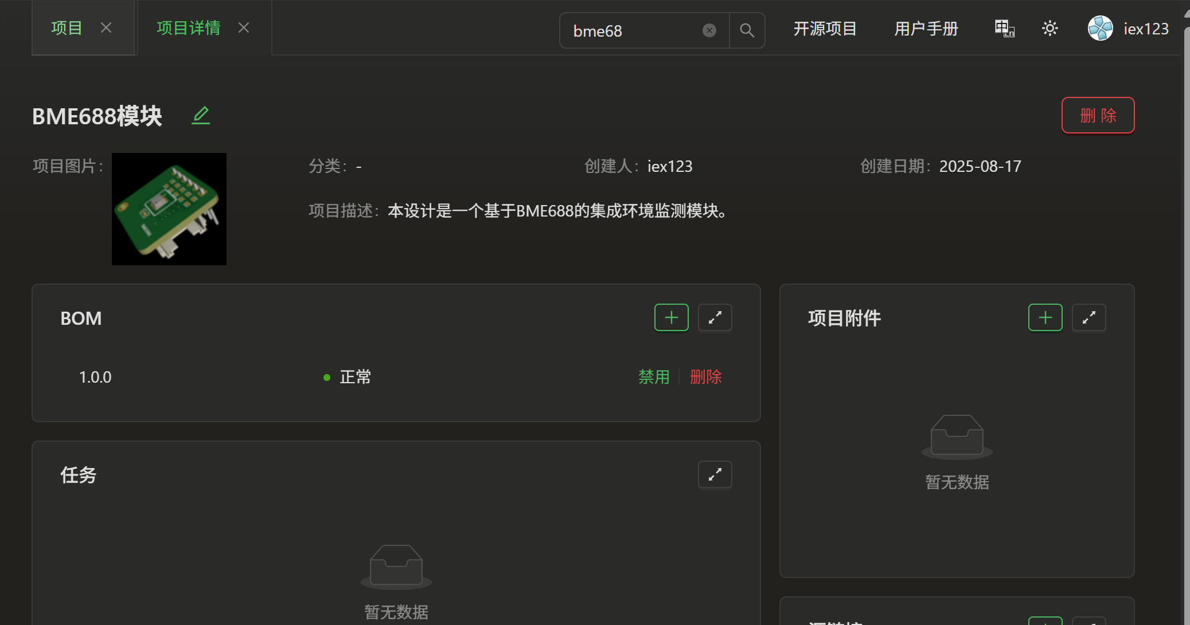The image size is (1190, 625).
Task: Switch to the 项目 tab
Action: pos(67,27)
